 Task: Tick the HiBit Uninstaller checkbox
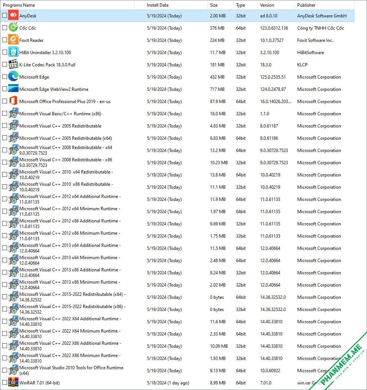pos(4,52)
